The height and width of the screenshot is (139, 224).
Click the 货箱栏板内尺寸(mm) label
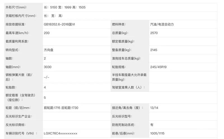click(x=21, y=16)
